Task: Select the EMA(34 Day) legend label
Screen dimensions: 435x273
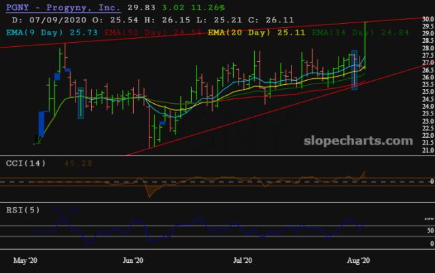Action: point(339,32)
